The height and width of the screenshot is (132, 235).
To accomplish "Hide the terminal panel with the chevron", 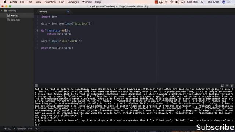I will 227,85.
